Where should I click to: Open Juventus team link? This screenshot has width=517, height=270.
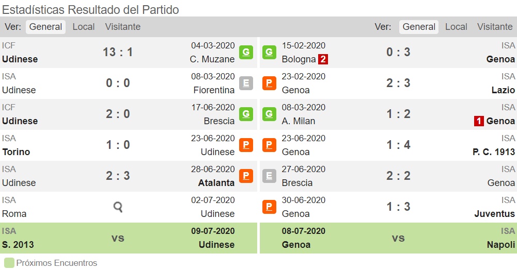(x=495, y=214)
